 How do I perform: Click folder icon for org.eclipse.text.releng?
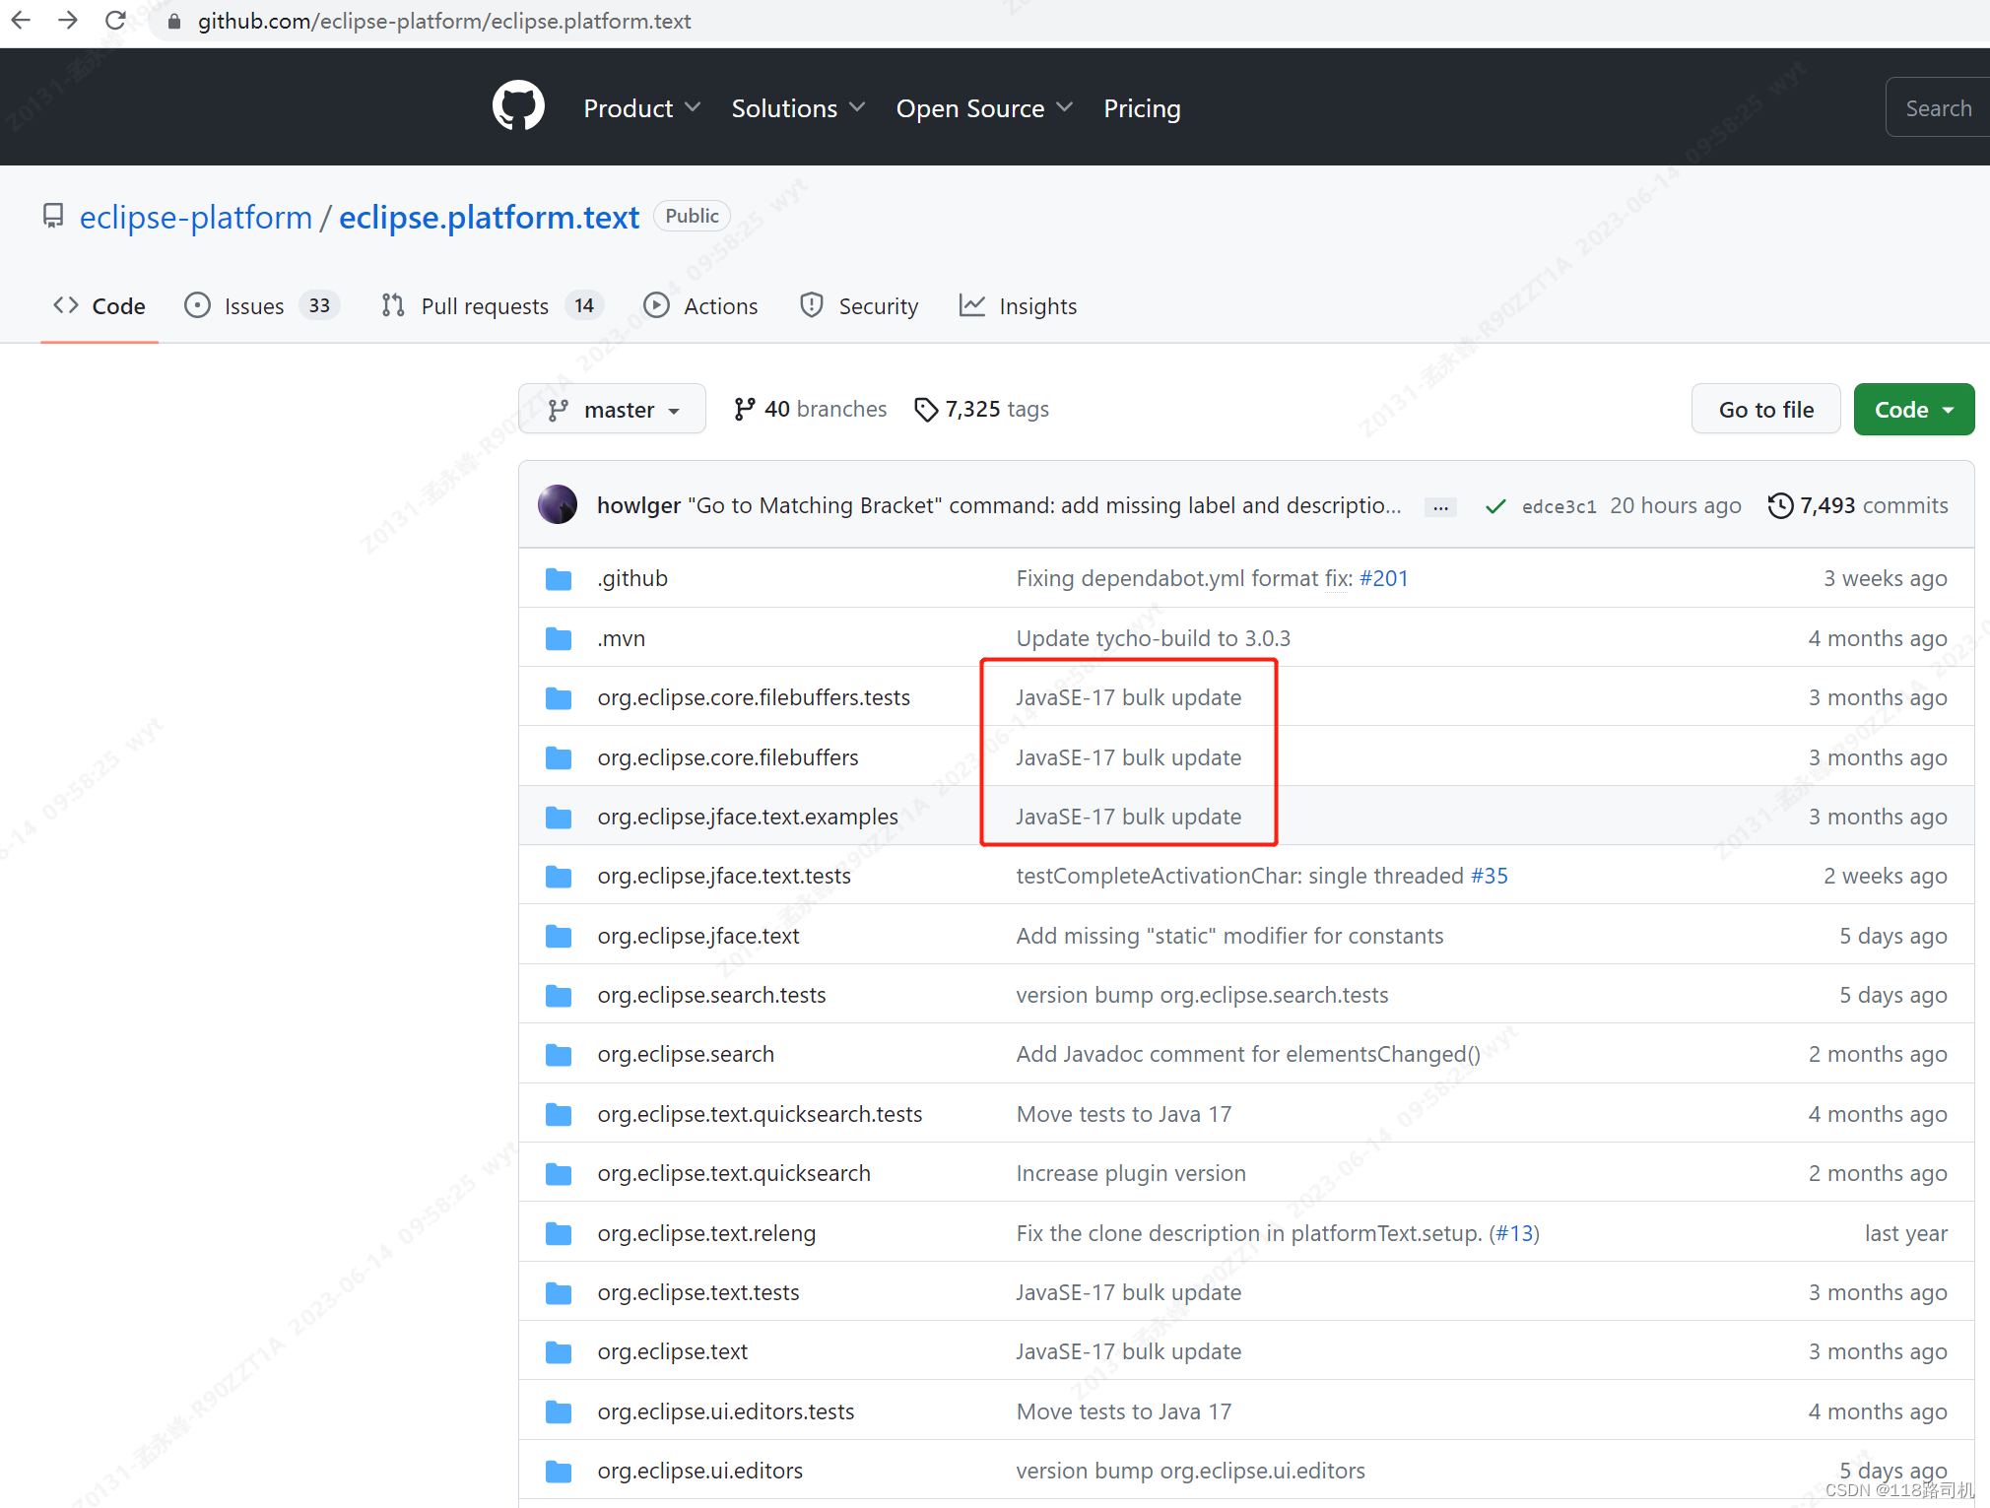(559, 1233)
